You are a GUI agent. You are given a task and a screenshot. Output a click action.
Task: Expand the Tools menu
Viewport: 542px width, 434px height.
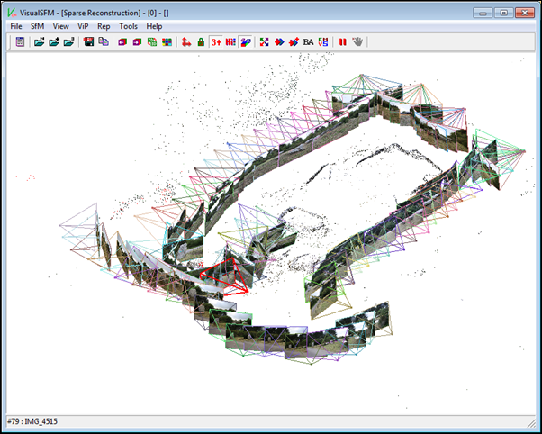128,26
